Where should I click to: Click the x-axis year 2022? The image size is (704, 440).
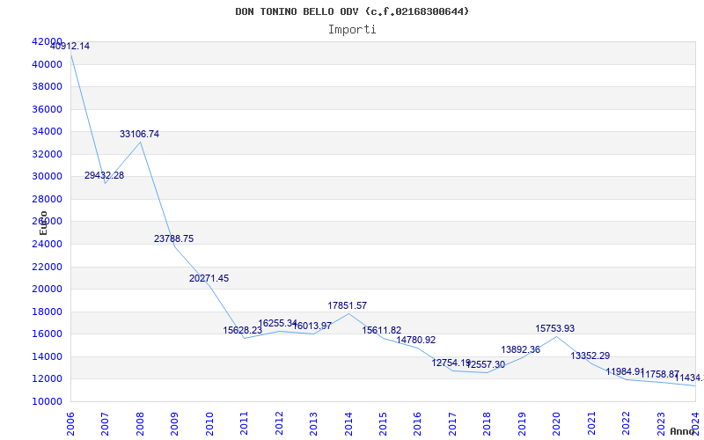tap(626, 424)
